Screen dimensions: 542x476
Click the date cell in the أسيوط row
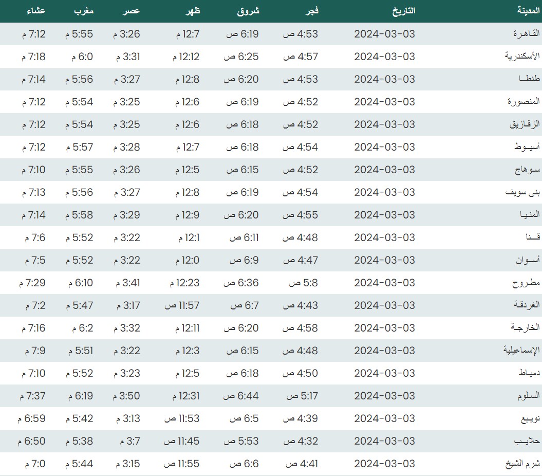[384, 147]
